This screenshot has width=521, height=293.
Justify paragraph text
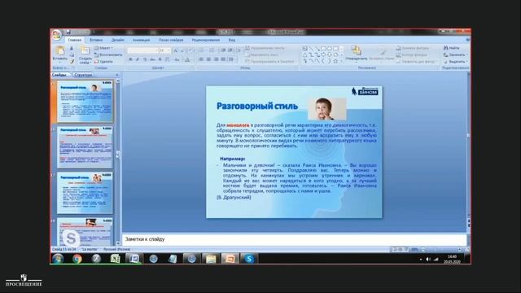[x=223, y=59]
